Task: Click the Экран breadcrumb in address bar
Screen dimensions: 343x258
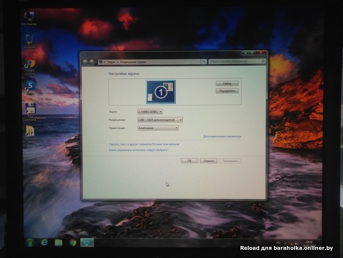Action: pyautogui.click(x=111, y=62)
